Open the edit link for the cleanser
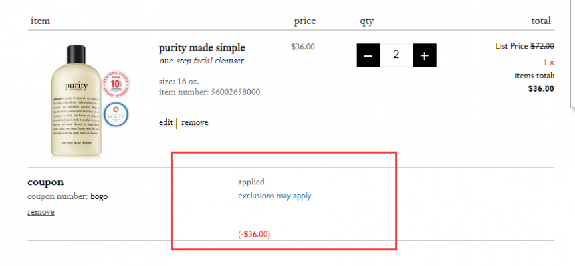This screenshot has width=575, height=266. point(166,122)
